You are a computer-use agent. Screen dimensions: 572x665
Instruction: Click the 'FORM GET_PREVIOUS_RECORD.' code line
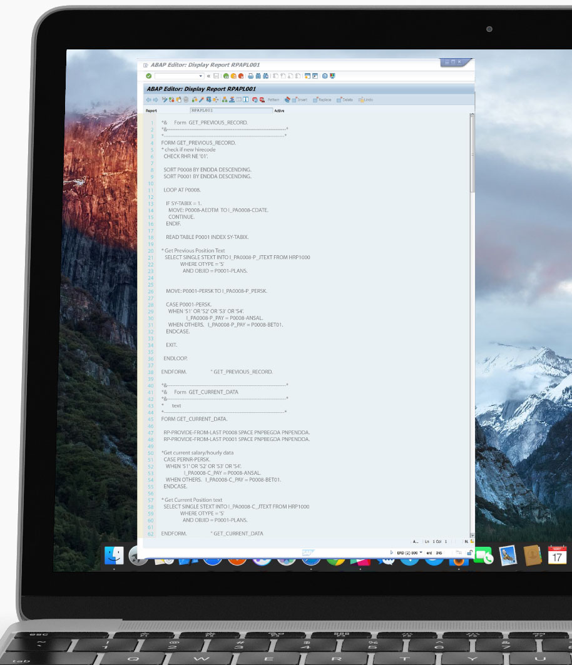198,143
